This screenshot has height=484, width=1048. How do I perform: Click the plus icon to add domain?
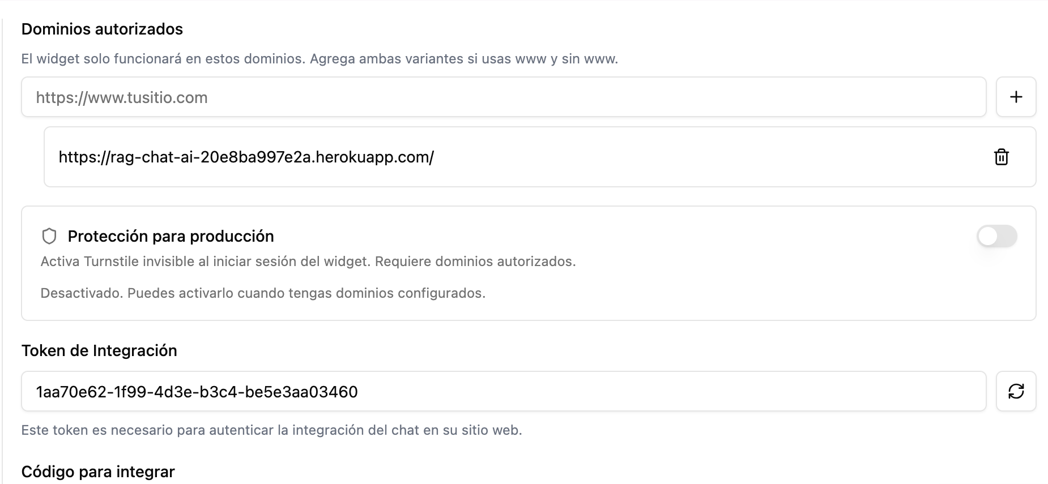click(1016, 97)
